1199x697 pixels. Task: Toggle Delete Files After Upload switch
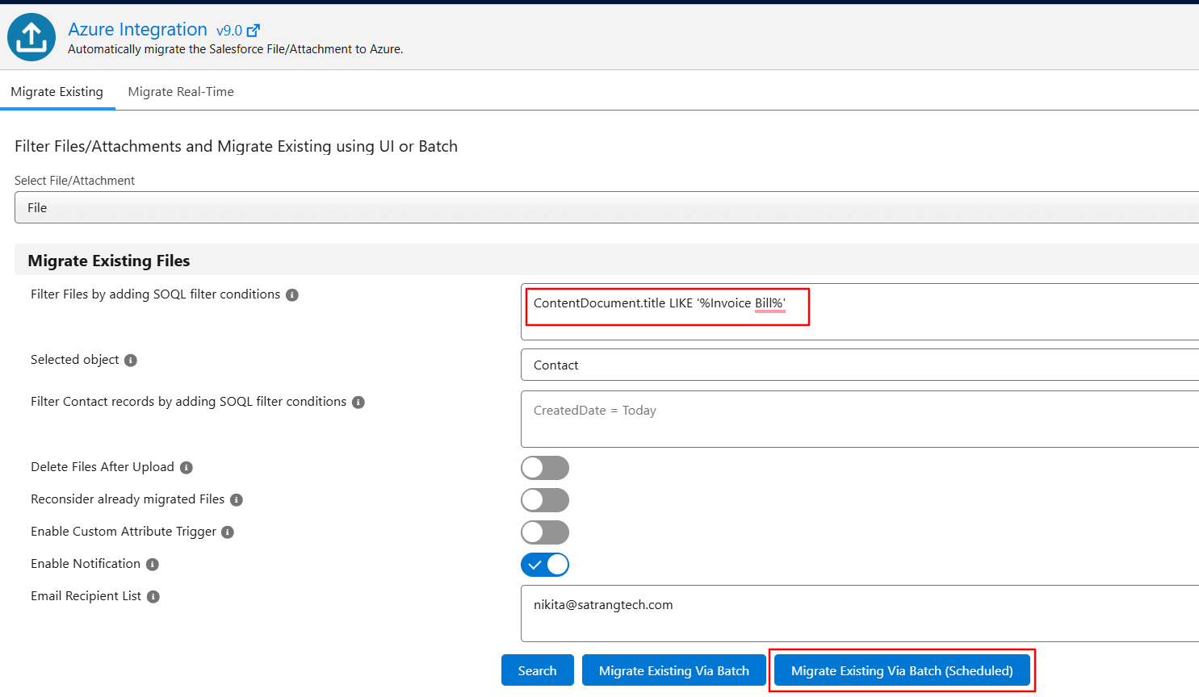point(545,468)
